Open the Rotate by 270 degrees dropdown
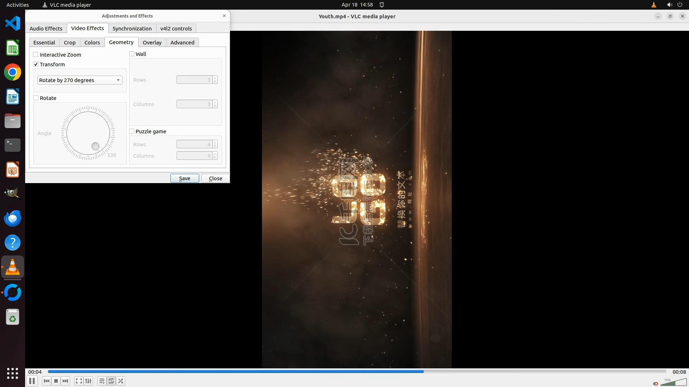This screenshot has width=689, height=387. pyautogui.click(x=80, y=80)
